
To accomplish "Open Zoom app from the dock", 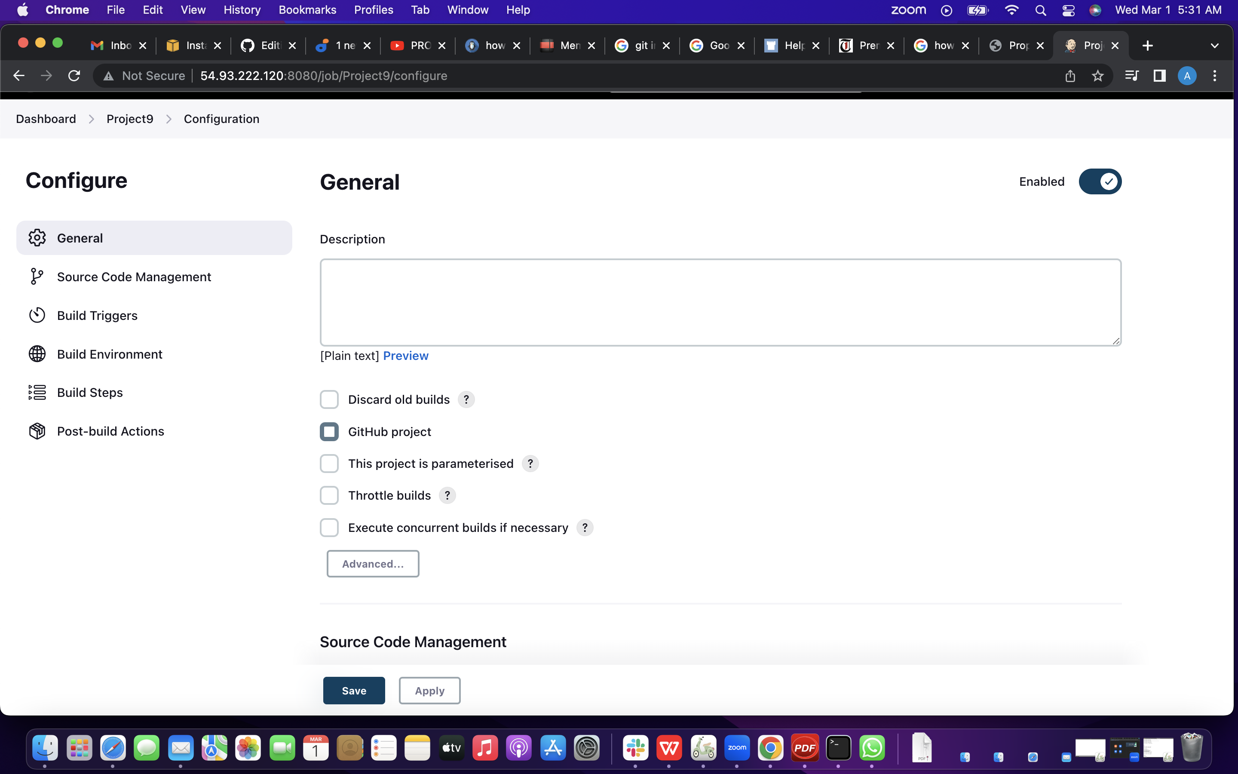I will tap(737, 748).
